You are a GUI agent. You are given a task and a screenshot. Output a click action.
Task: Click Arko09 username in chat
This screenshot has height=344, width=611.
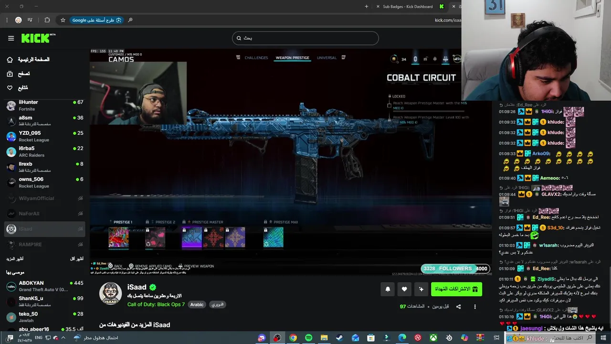pyautogui.click(x=540, y=154)
